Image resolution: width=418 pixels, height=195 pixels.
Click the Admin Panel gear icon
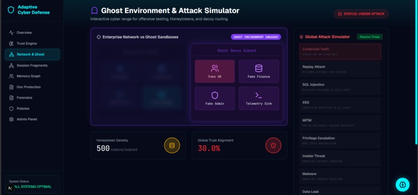[11, 119]
